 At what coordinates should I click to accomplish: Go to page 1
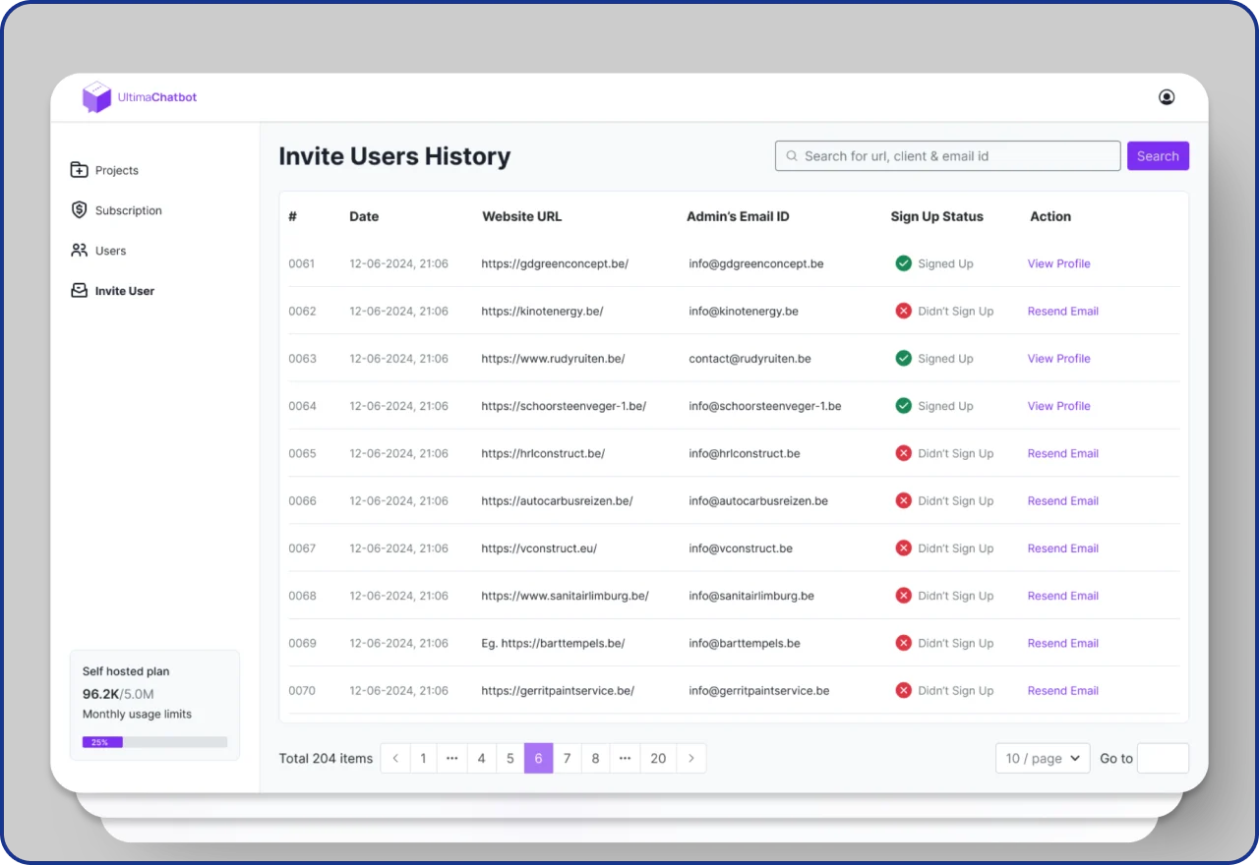tap(423, 758)
